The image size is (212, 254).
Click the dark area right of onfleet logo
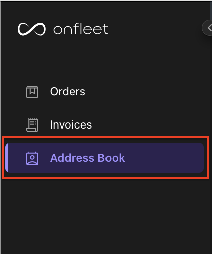(154, 29)
